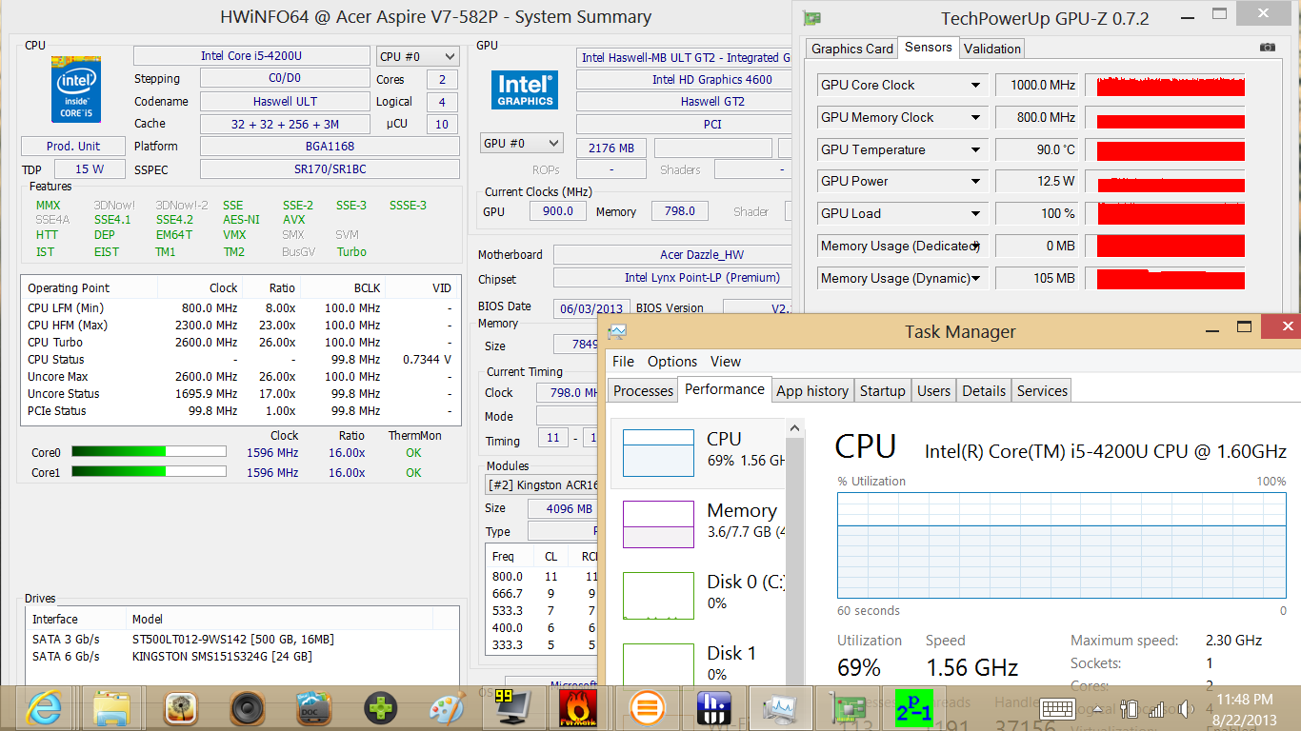Switch to the Users tab
Viewport: 1301px width, 731px height.
(933, 390)
